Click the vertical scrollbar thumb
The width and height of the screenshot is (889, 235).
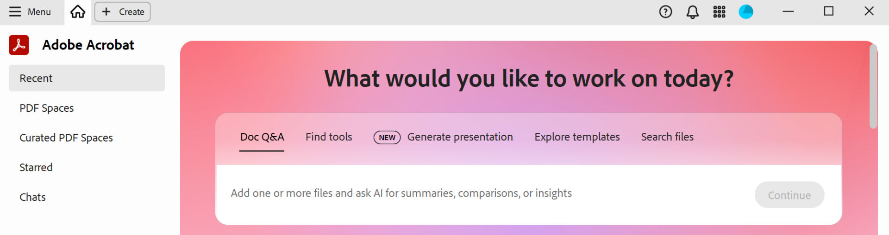(873, 86)
